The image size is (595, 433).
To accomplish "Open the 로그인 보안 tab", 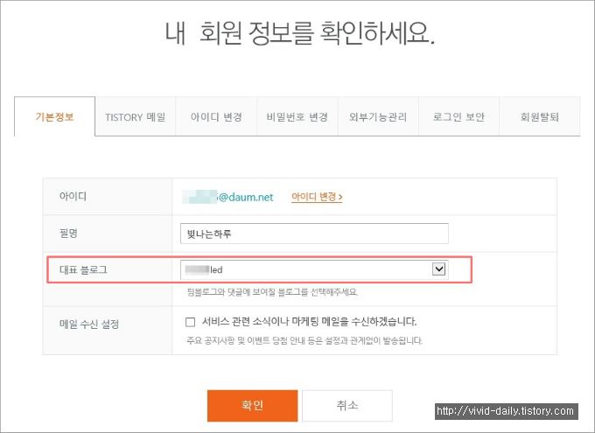I will [x=458, y=117].
